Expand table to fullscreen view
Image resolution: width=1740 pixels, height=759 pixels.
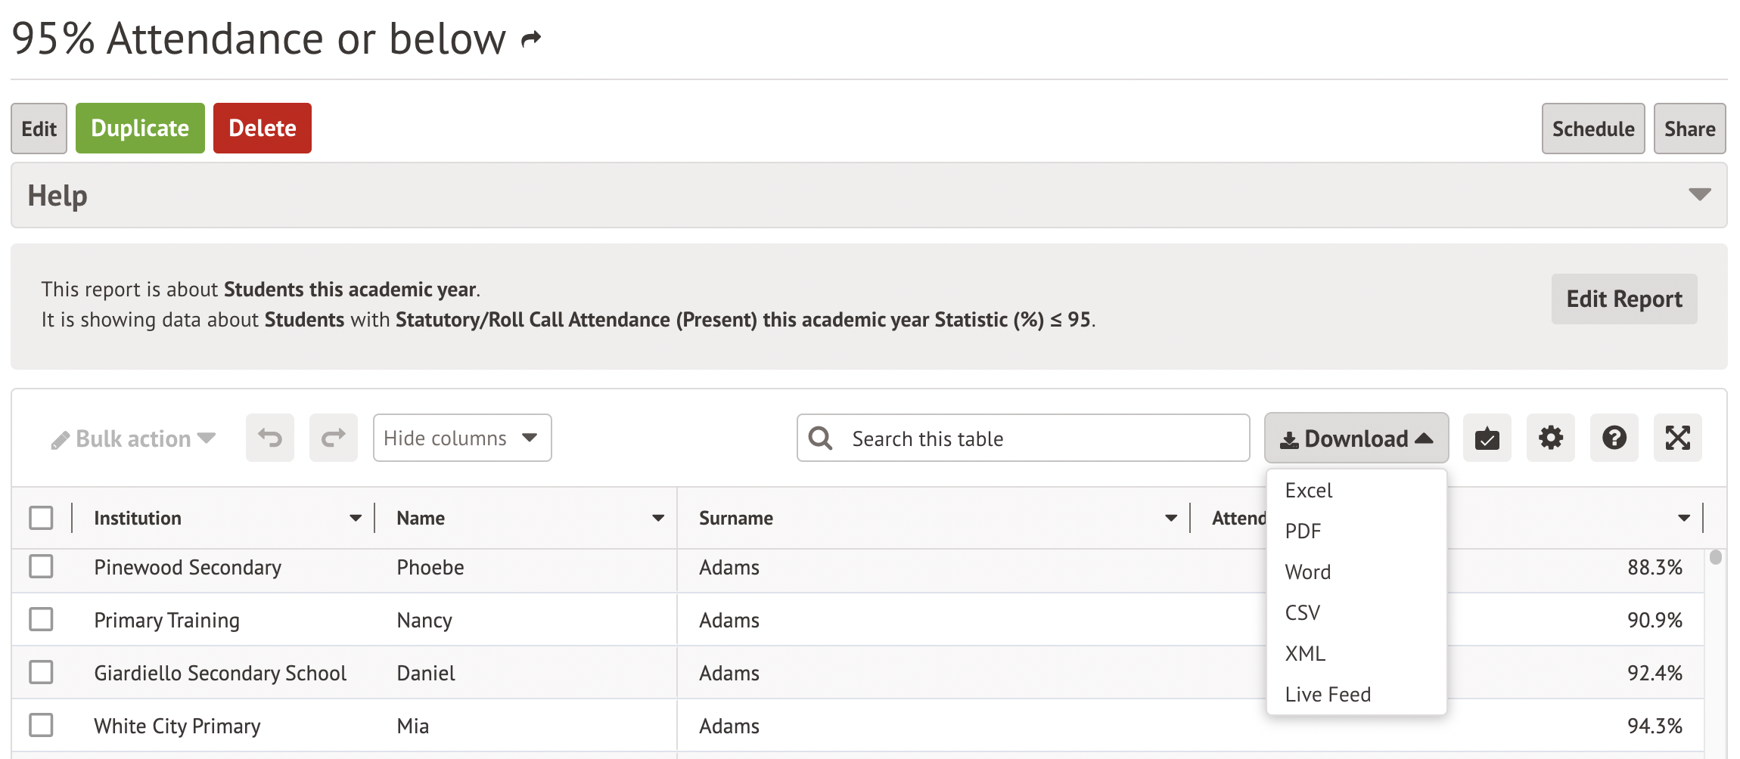click(x=1677, y=438)
